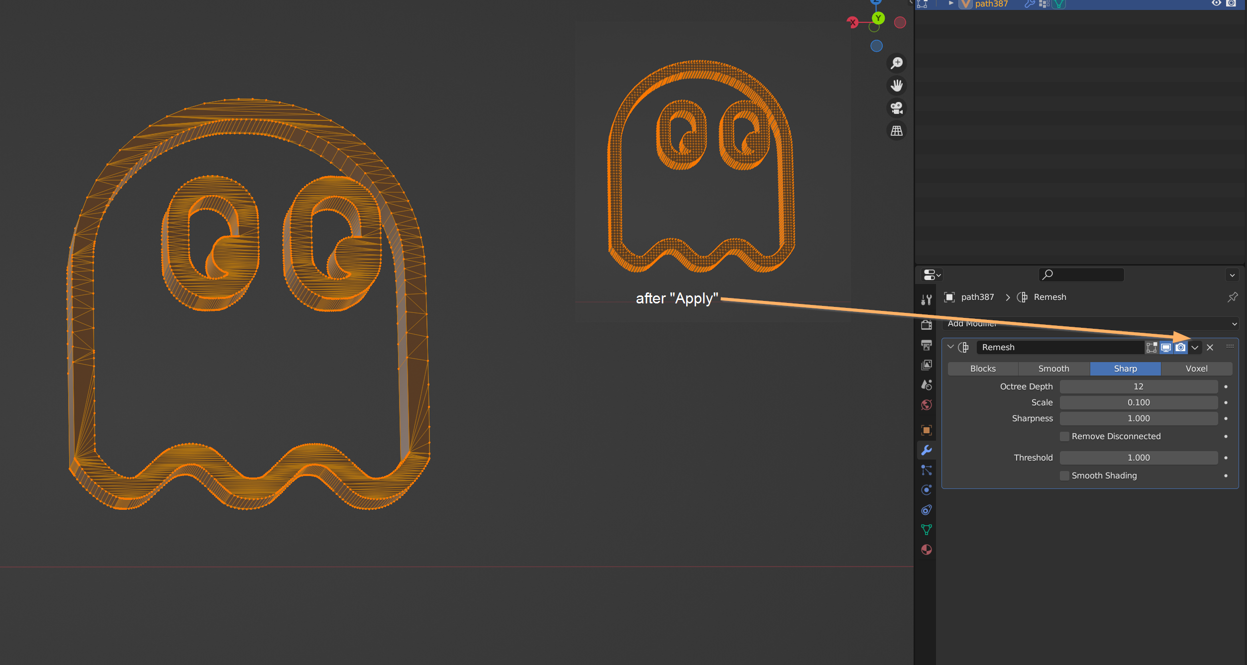
Task: Click the Octree Depth value field
Action: point(1138,386)
